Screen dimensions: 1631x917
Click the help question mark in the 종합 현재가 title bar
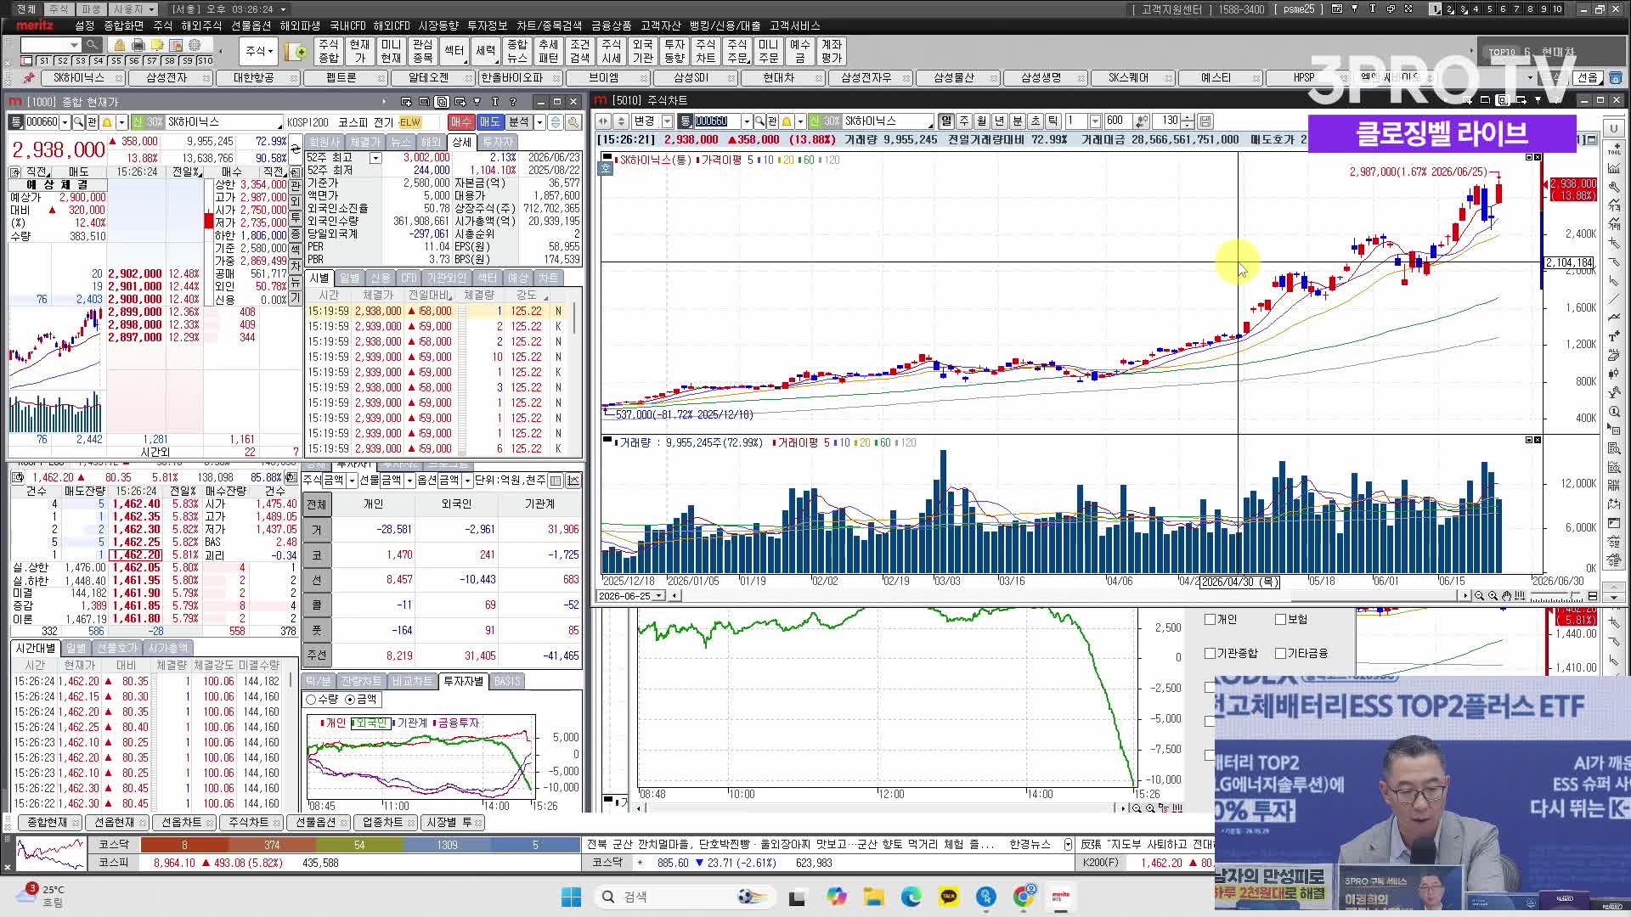point(513,102)
